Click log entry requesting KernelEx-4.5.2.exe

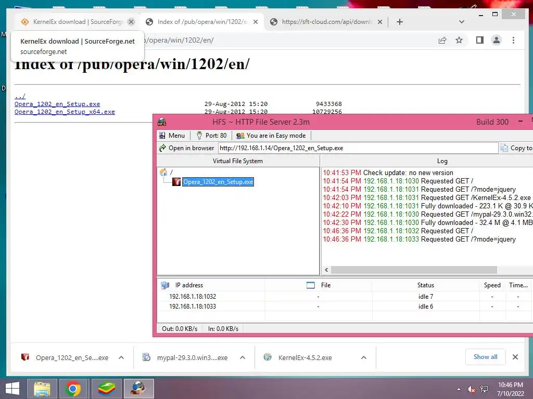(427, 197)
